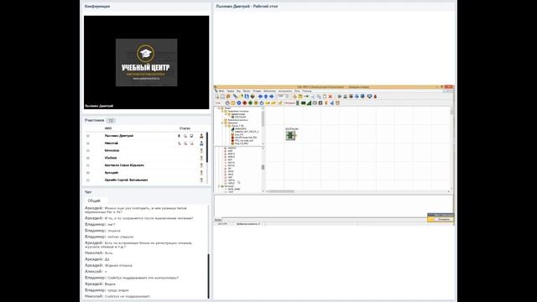Click the participants list scrollbar

pyautogui.click(x=207, y=148)
